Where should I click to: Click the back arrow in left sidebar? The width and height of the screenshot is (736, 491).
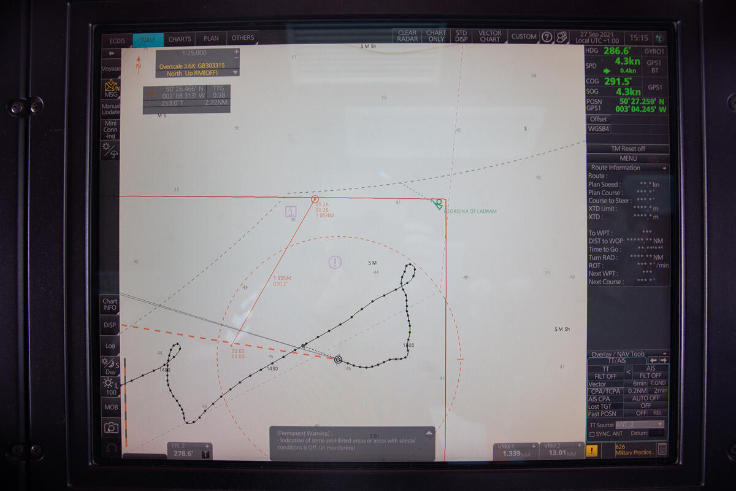click(x=111, y=53)
